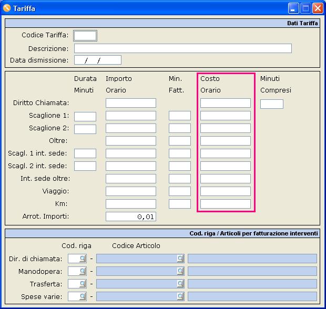Minimize the Tariffa window
Image resolution: width=326 pixels, height=309 pixels.
pos(293,8)
